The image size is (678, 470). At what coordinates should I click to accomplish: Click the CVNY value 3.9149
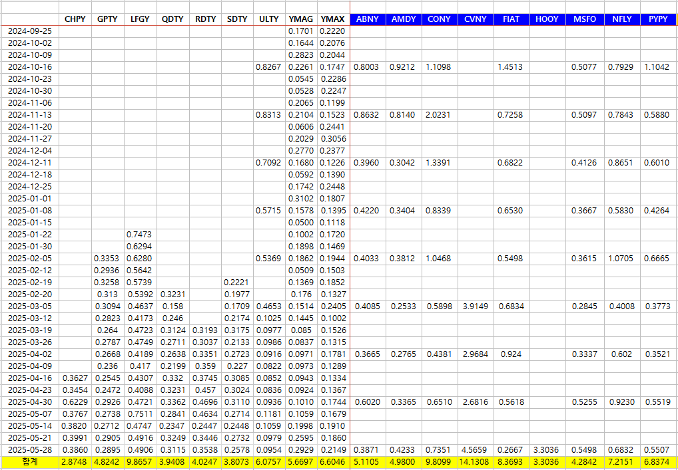[476, 306]
